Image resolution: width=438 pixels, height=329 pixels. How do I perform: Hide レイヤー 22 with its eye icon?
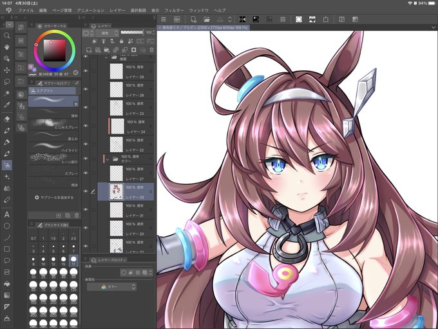86,144
